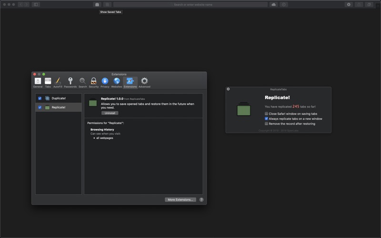This screenshot has width=381, height=238.
Task: Open the History clock toolbar icon
Action: tap(284, 4)
